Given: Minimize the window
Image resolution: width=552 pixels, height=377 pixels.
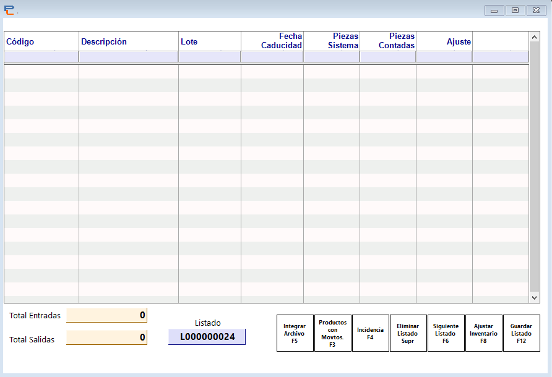Looking at the screenshot, I should (x=494, y=11).
